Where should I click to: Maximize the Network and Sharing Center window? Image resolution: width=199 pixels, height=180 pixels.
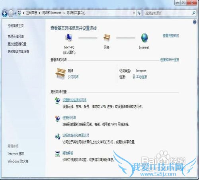(184, 2)
